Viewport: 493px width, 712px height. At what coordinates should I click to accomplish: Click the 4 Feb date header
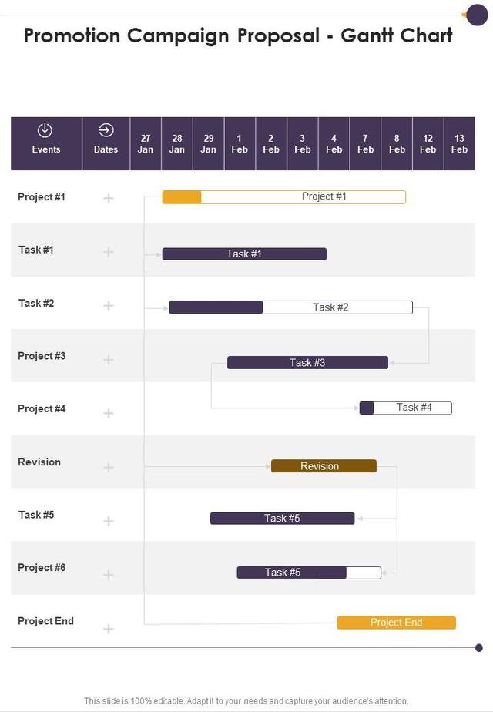tap(334, 144)
